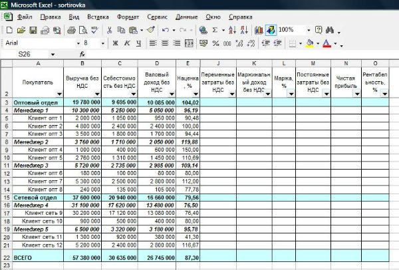
Task: Open the Покупатель column filter arrow
Action: pyautogui.click(x=59, y=94)
